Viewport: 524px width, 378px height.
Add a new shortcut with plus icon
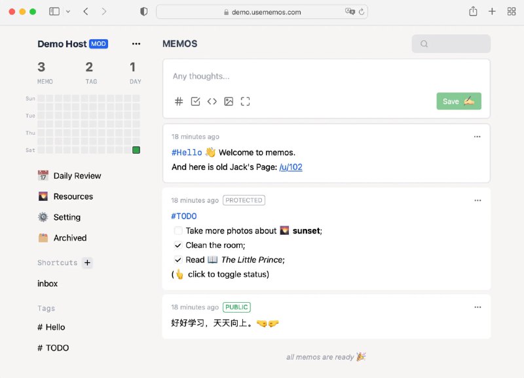coord(88,263)
